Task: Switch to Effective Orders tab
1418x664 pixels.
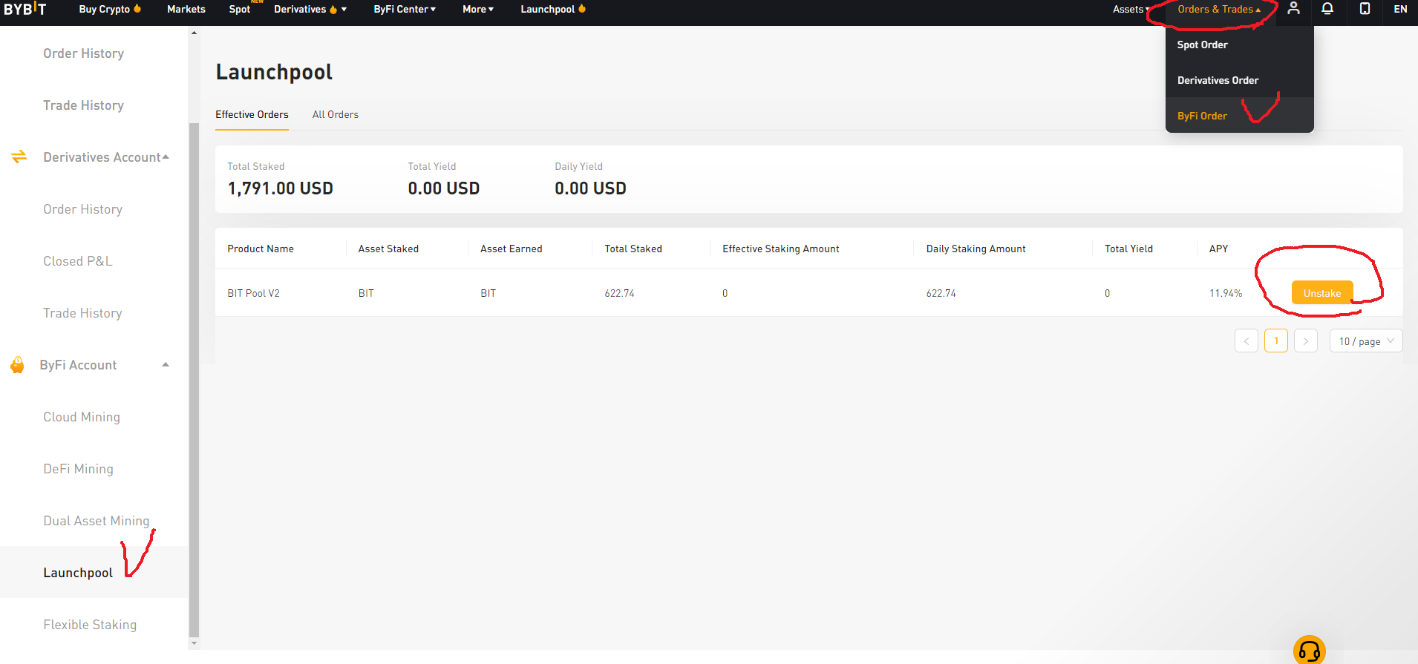Action: (252, 115)
